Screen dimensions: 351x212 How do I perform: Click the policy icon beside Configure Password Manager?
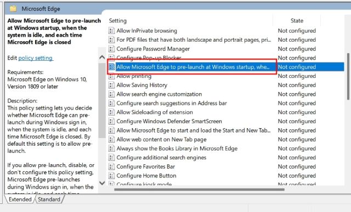(x=111, y=49)
